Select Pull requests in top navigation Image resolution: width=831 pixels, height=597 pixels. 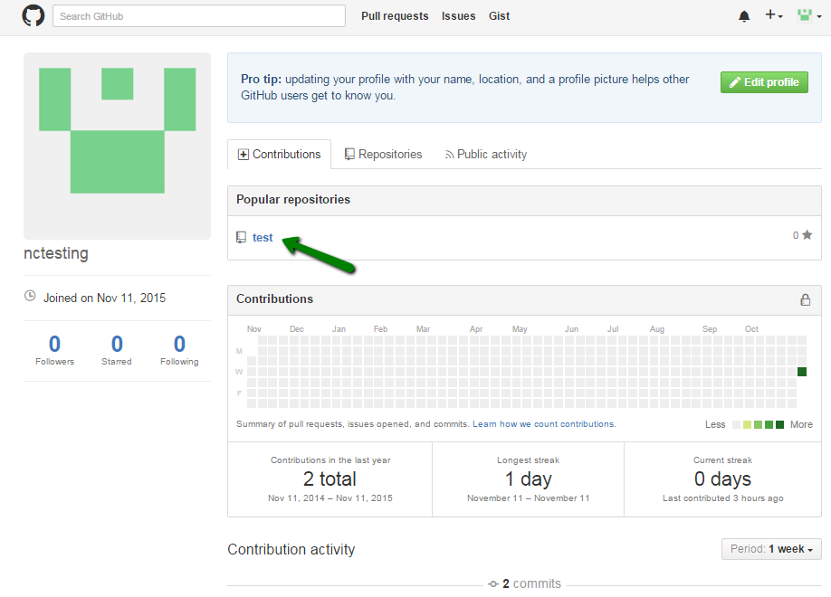pyautogui.click(x=395, y=15)
